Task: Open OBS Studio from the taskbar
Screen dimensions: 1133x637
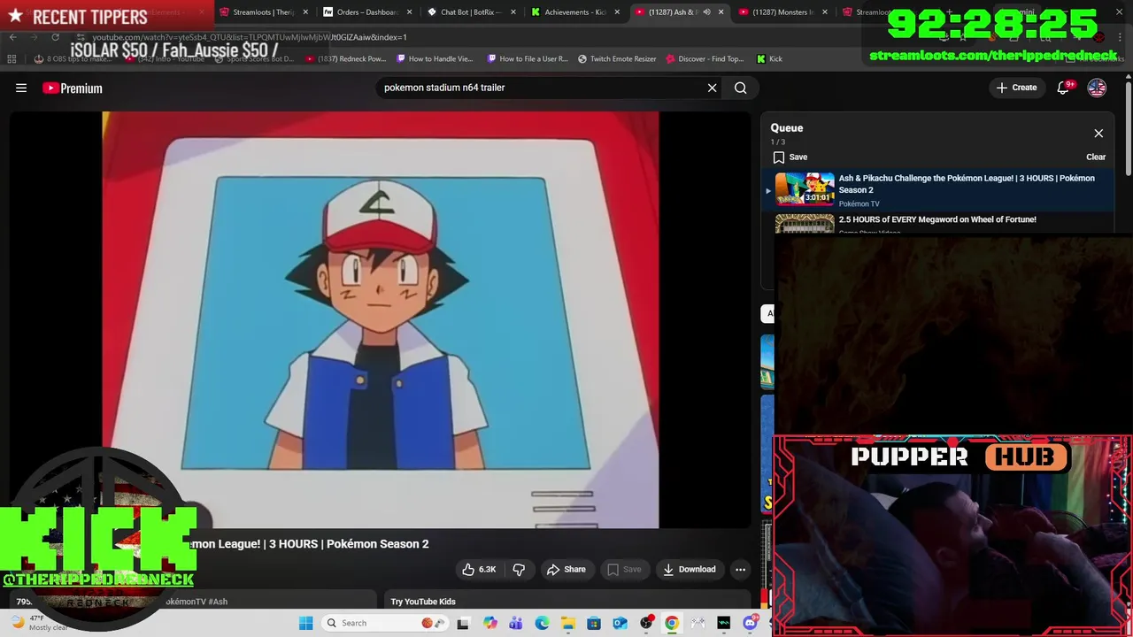Action: point(646,623)
